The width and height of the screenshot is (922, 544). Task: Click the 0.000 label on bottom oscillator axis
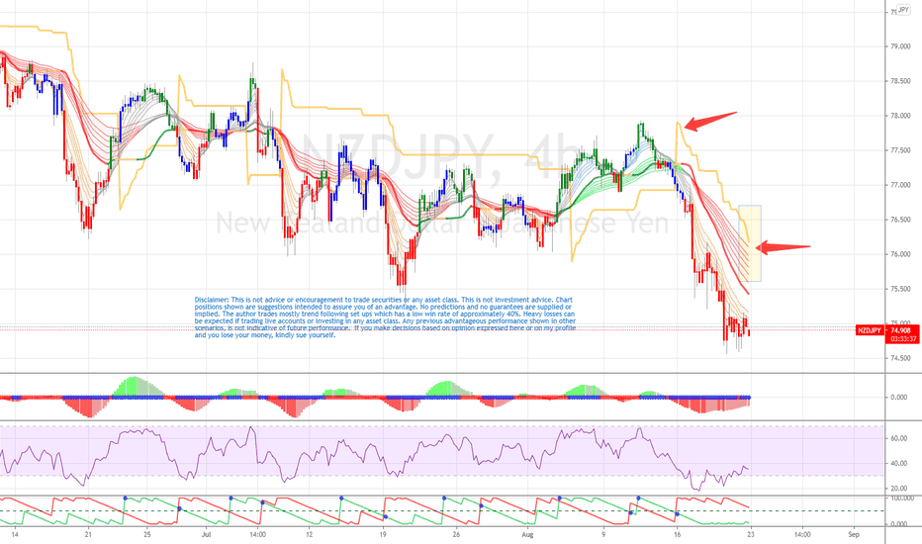(899, 524)
